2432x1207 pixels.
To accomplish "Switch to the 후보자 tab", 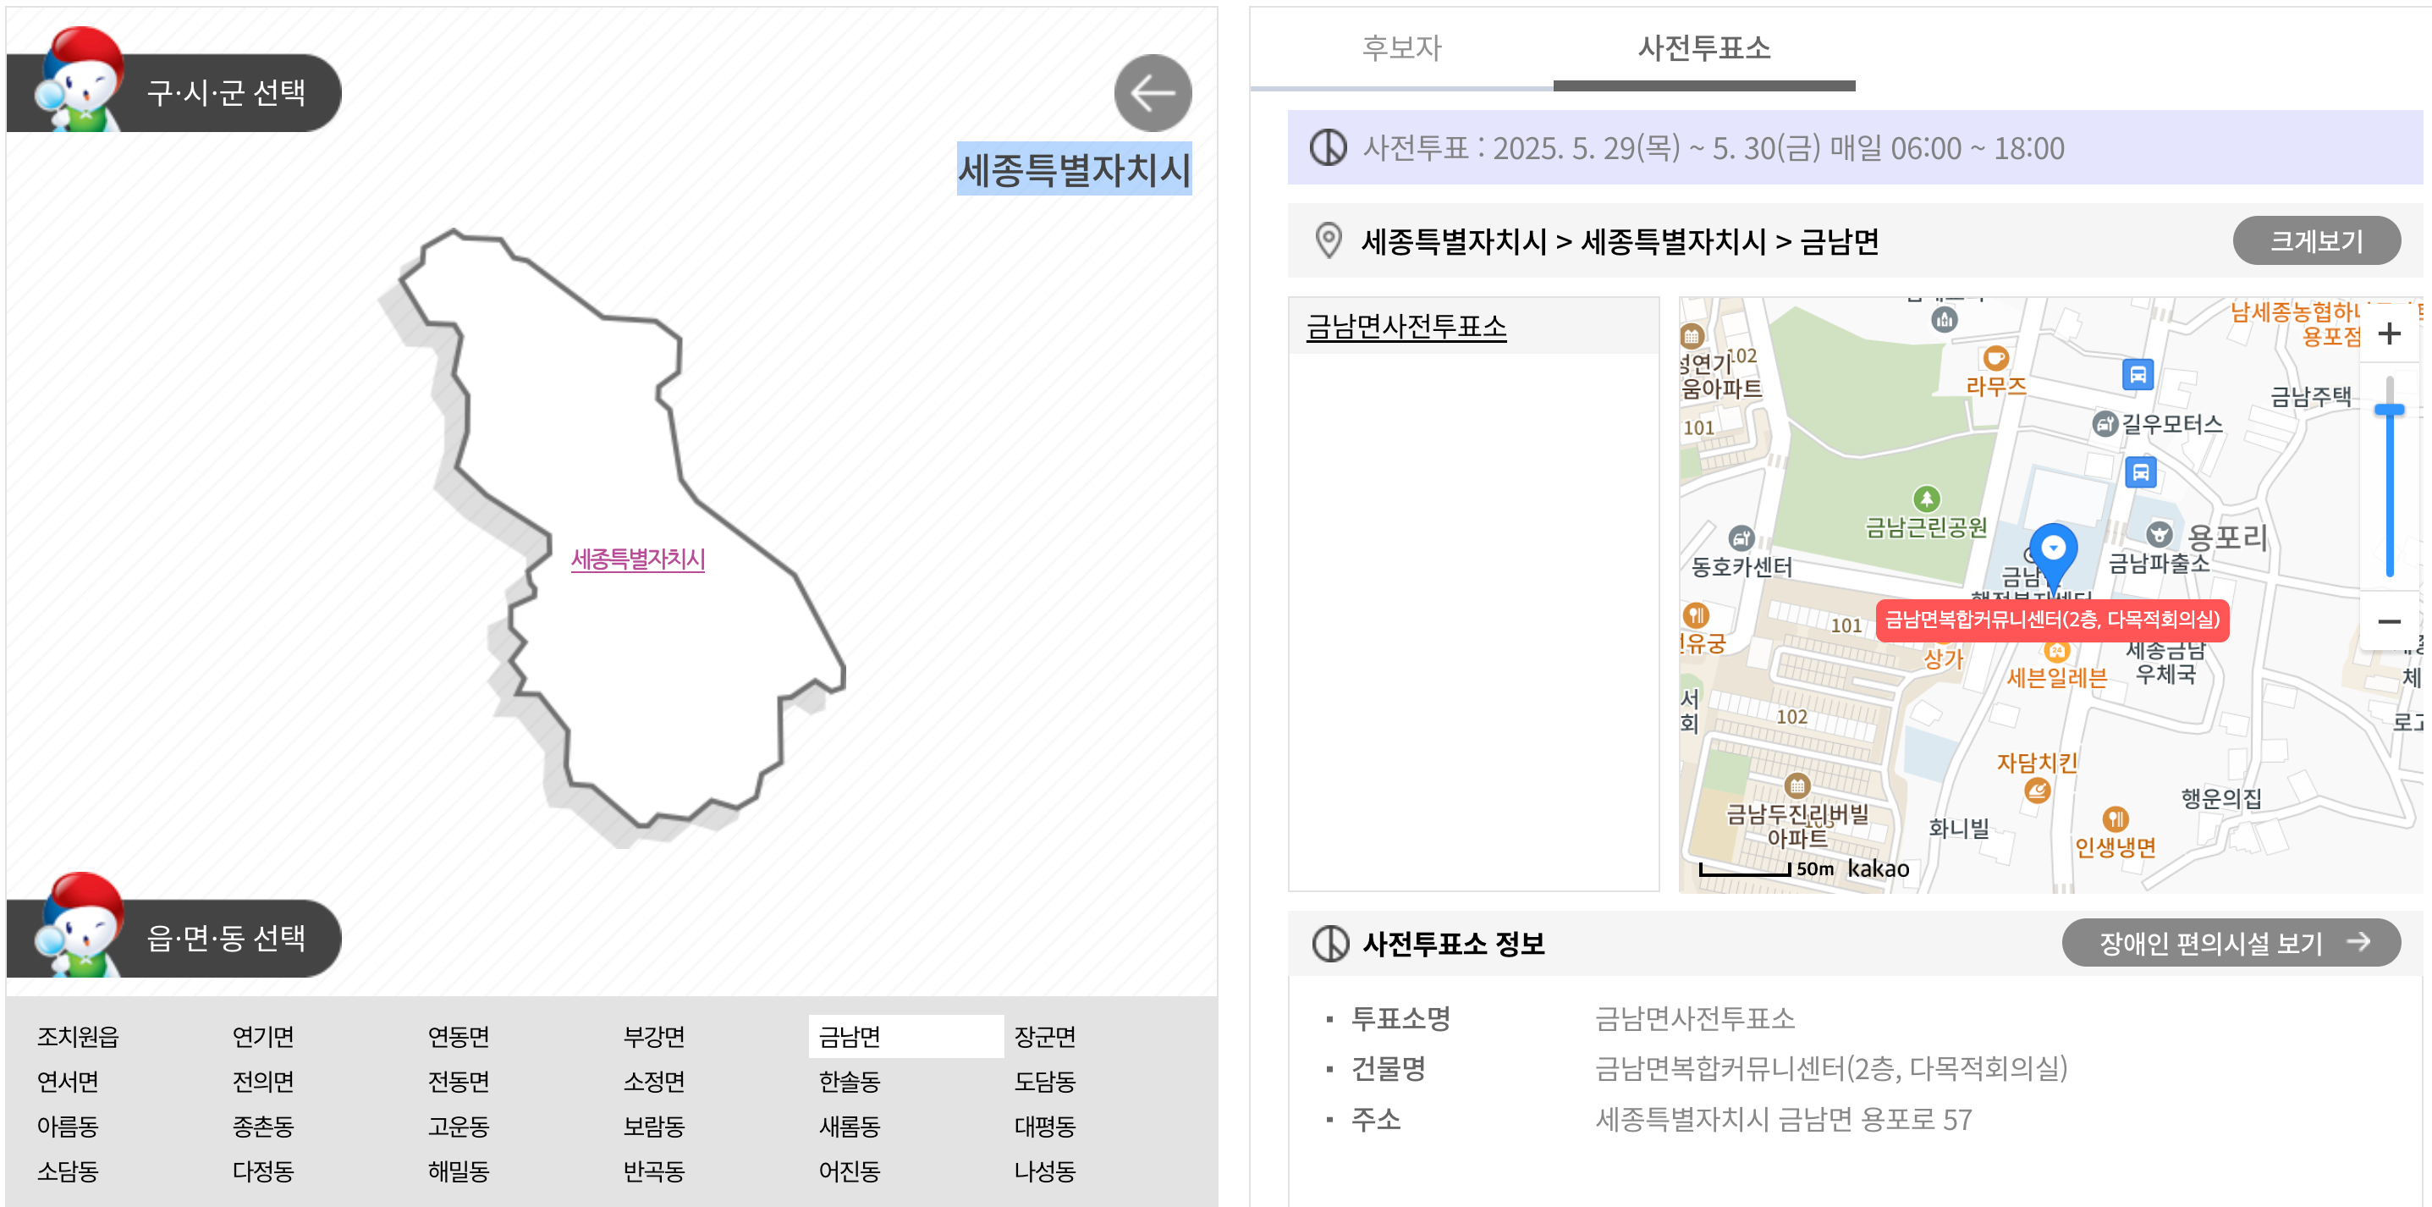I will tap(1401, 47).
